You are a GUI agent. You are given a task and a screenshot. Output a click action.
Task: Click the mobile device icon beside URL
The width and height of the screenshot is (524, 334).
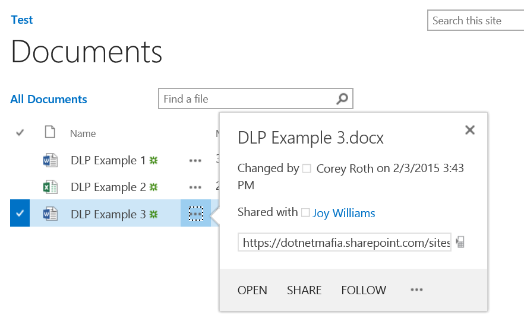[x=460, y=242]
